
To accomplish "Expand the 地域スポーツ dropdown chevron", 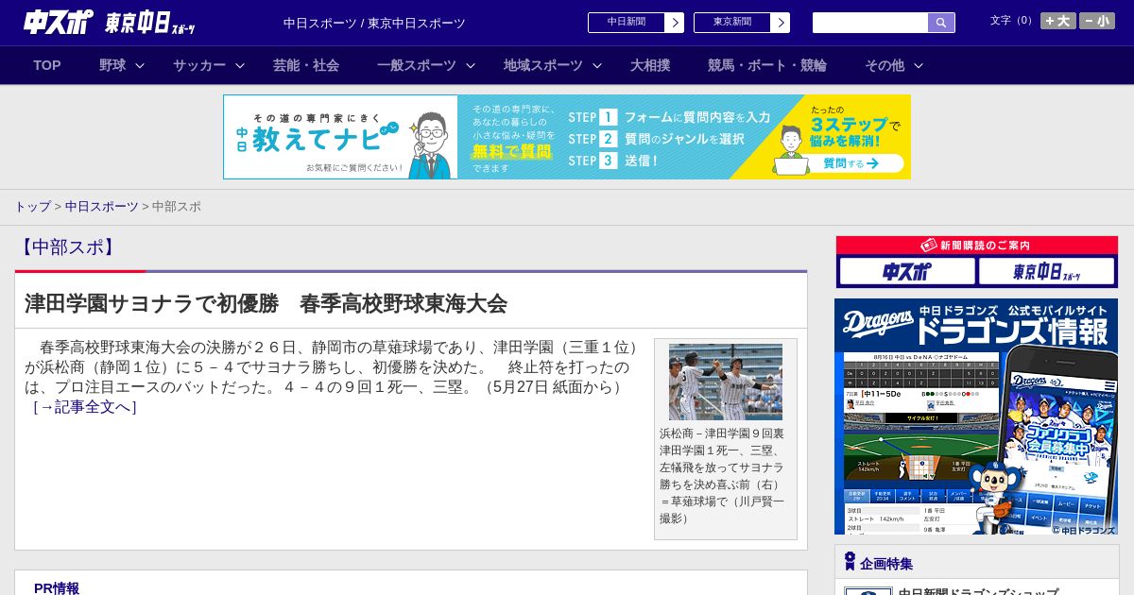I will coord(597,65).
